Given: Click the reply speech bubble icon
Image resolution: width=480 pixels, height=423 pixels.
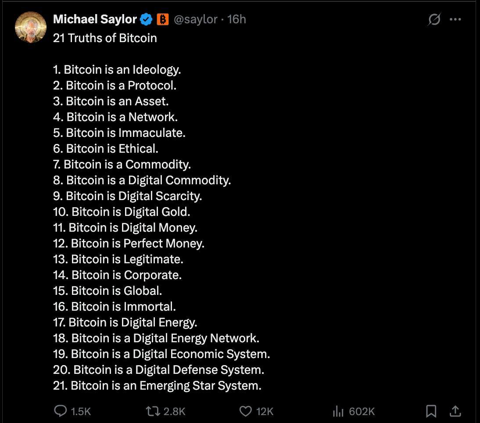Looking at the screenshot, I should click(60, 411).
